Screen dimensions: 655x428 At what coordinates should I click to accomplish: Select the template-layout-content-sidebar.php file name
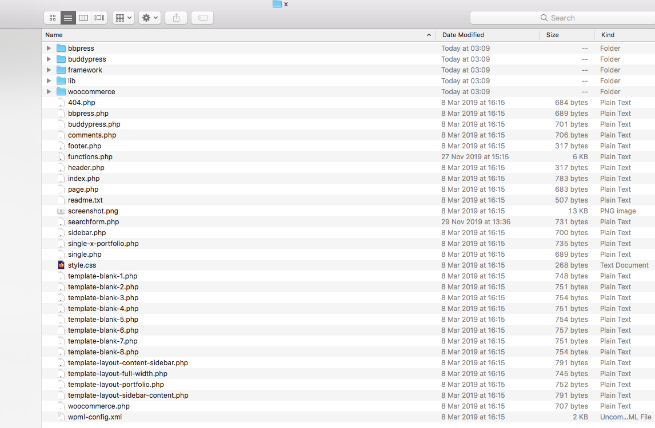click(x=128, y=363)
